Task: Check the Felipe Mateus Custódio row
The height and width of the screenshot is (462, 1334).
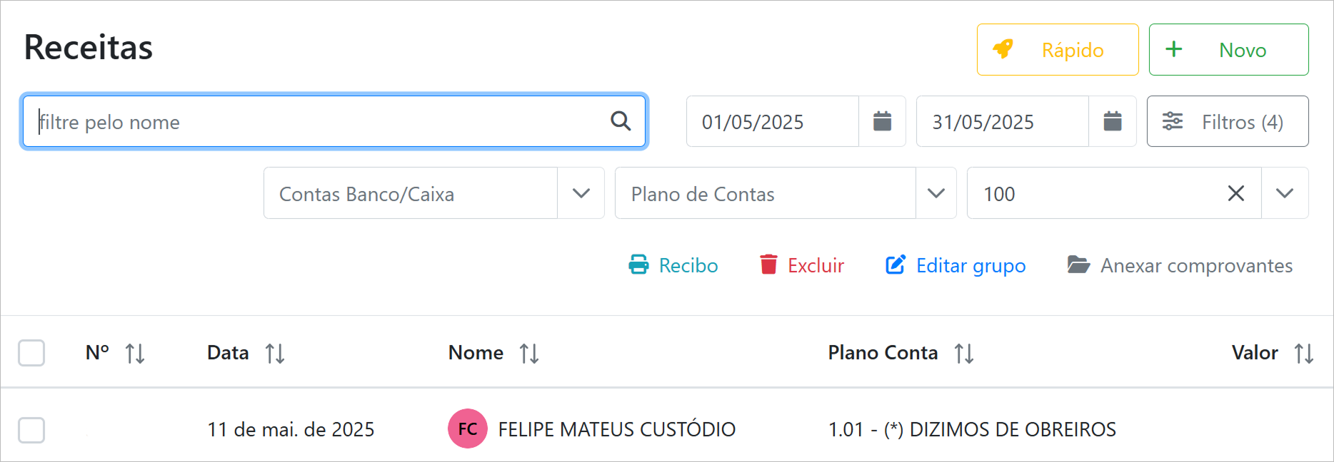Action: click(31, 430)
